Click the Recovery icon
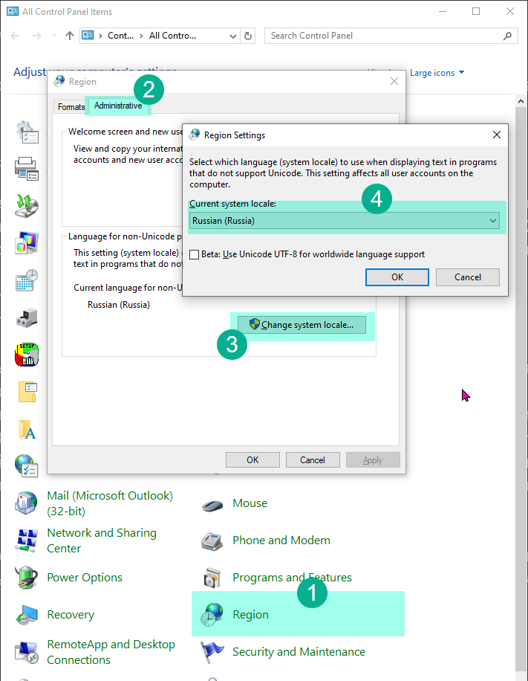The width and height of the screenshot is (528, 681). (27, 615)
